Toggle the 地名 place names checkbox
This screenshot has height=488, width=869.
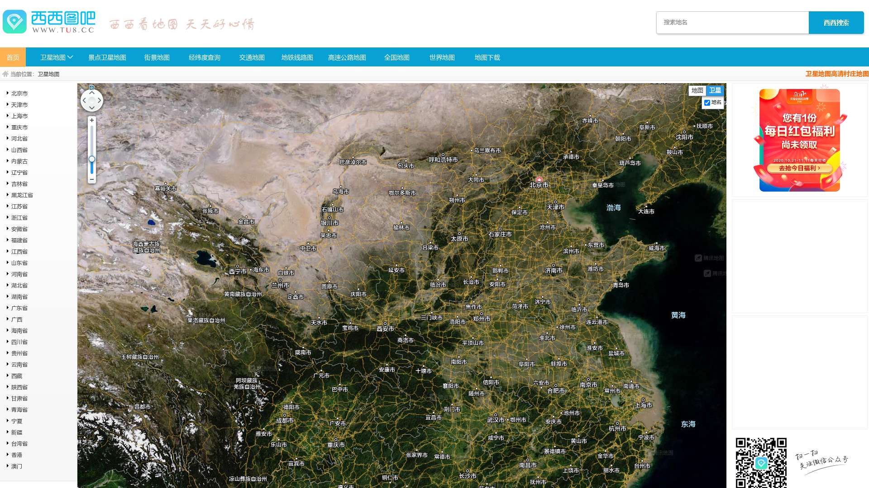pos(707,103)
